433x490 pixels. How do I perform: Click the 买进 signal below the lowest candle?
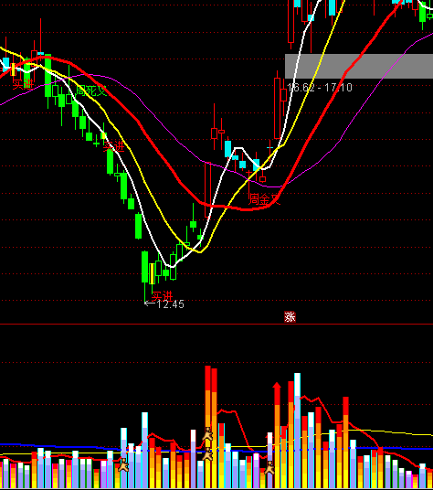click(162, 295)
